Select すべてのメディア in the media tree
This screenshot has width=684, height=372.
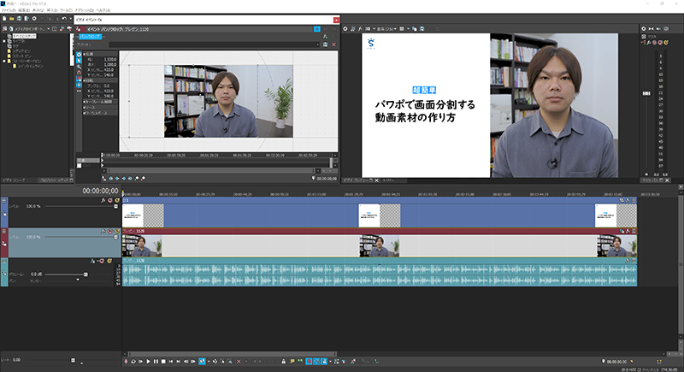[x=25, y=36]
